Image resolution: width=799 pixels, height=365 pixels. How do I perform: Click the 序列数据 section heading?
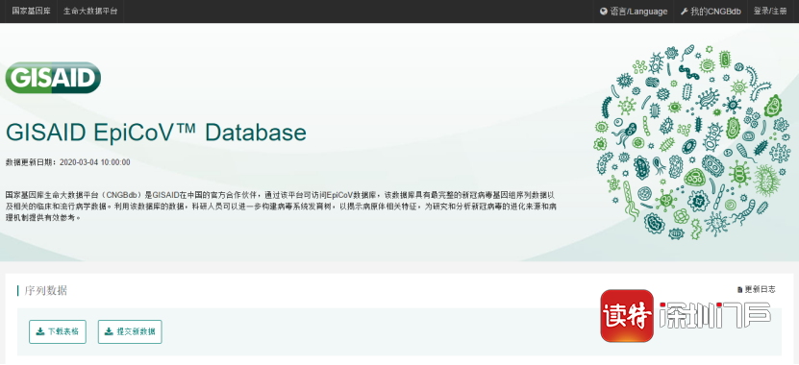46,291
